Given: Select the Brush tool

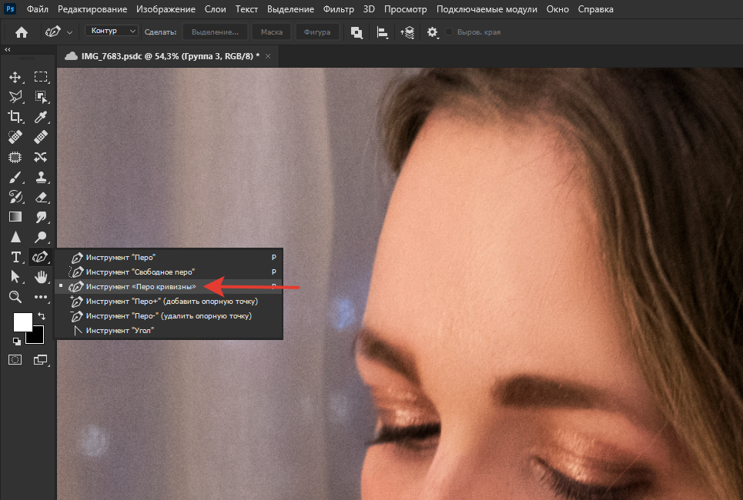Looking at the screenshot, I should pos(15,178).
